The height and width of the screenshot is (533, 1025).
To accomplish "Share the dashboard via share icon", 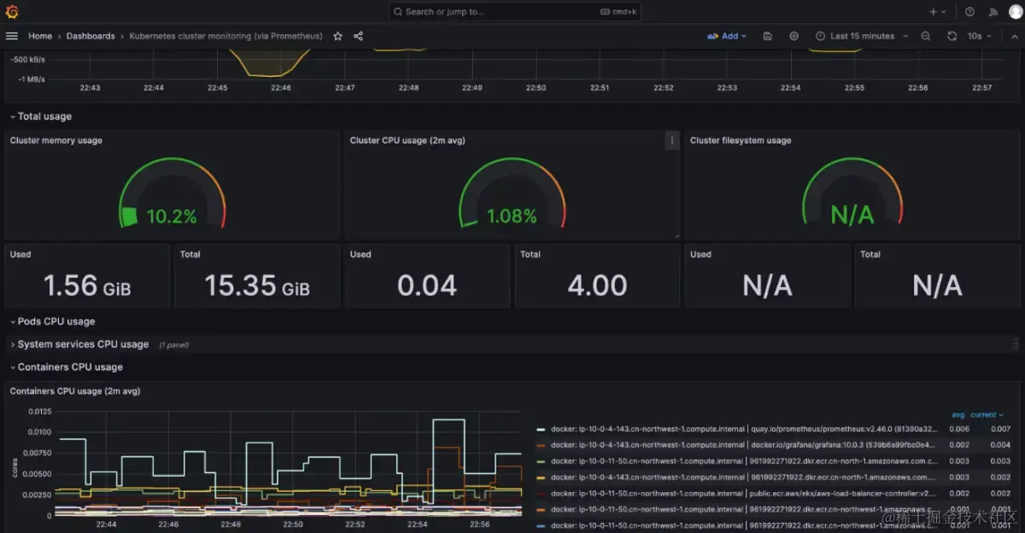I will point(358,36).
